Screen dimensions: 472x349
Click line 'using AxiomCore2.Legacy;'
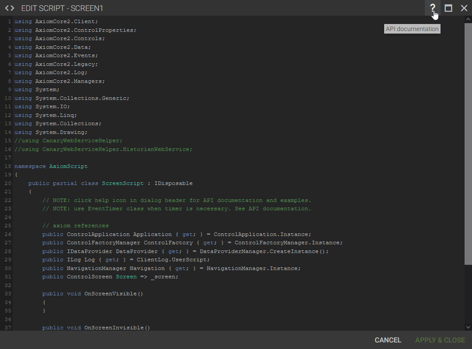pyautogui.click(x=56, y=64)
